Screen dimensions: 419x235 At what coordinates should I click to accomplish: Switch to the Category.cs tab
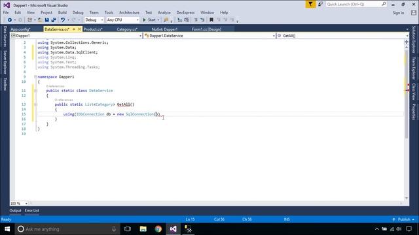coord(127,29)
